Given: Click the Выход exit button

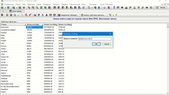Looking at the screenshot, I should [161, 8].
